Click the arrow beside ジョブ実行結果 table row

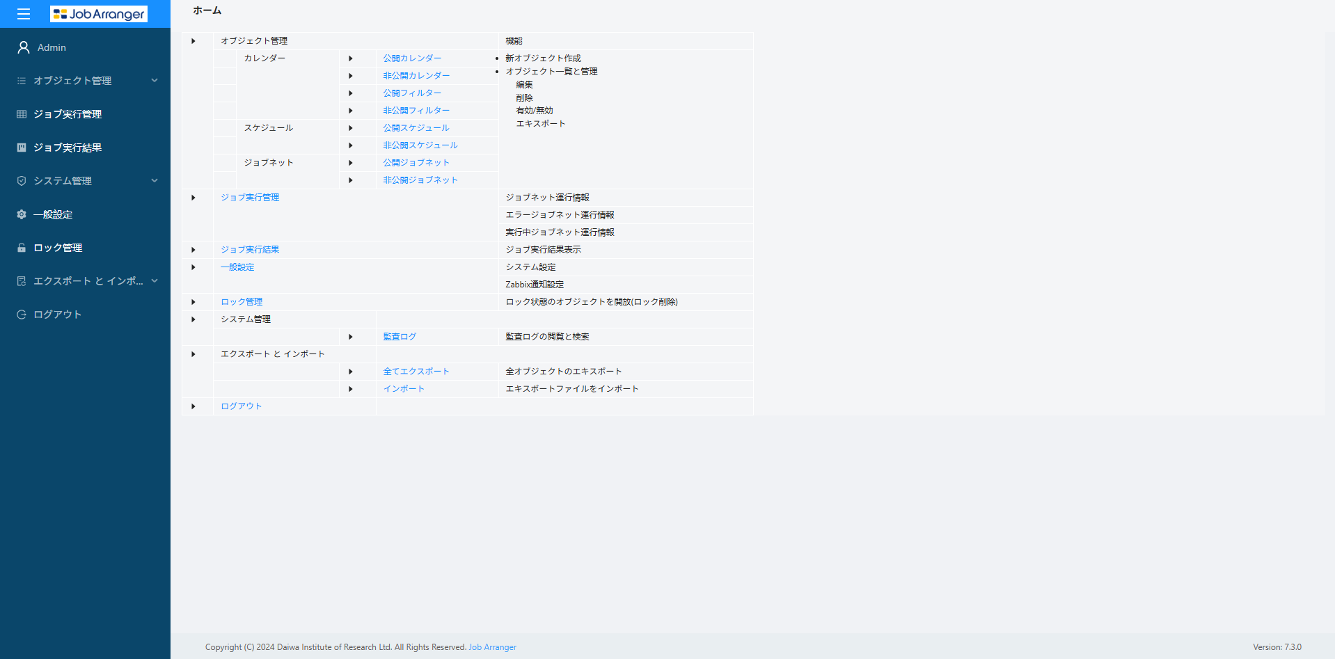pyautogui.click(x=193, y=250)
